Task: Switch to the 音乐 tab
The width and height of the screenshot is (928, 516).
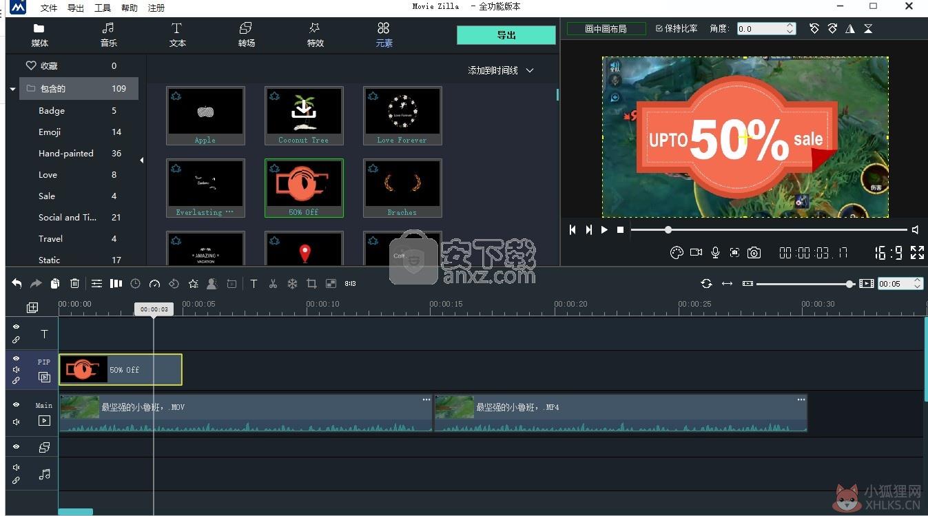Action: [x=108, y=34]
